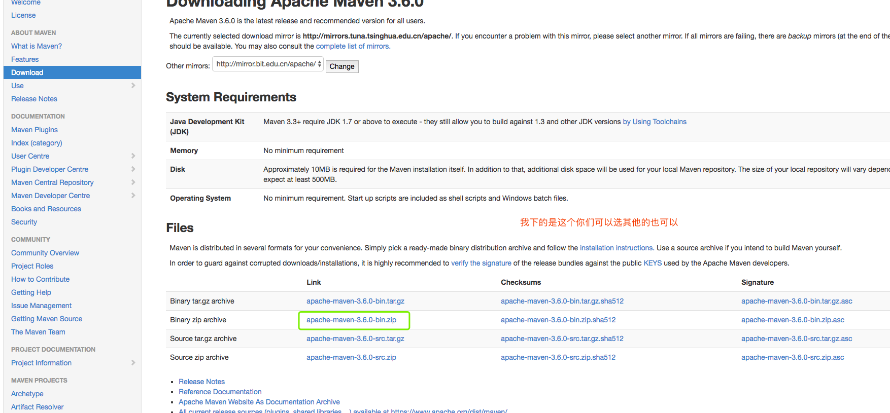This screenshot has width=890, height=413.
Task: Download apache-maven-3.6.0-bin.tar.gz
Action: 355,301
